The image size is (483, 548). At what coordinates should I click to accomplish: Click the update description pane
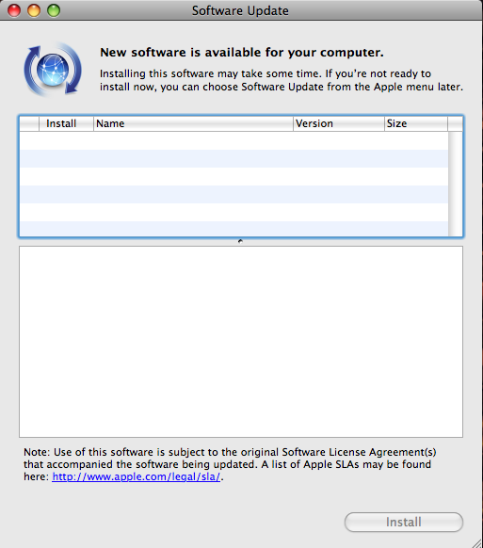(241, 342)
